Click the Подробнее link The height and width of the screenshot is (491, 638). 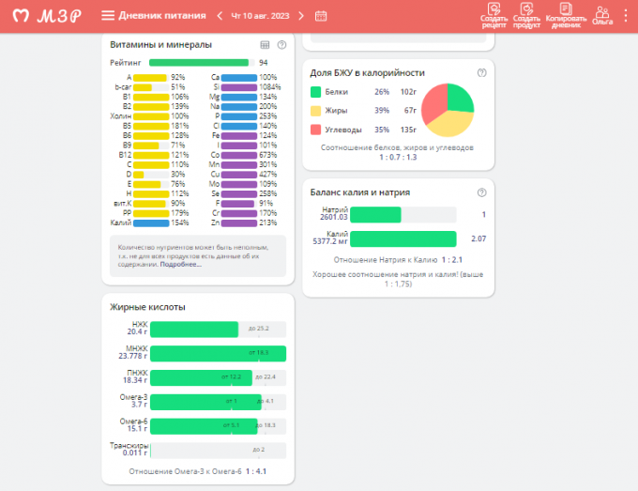point(180,264)
